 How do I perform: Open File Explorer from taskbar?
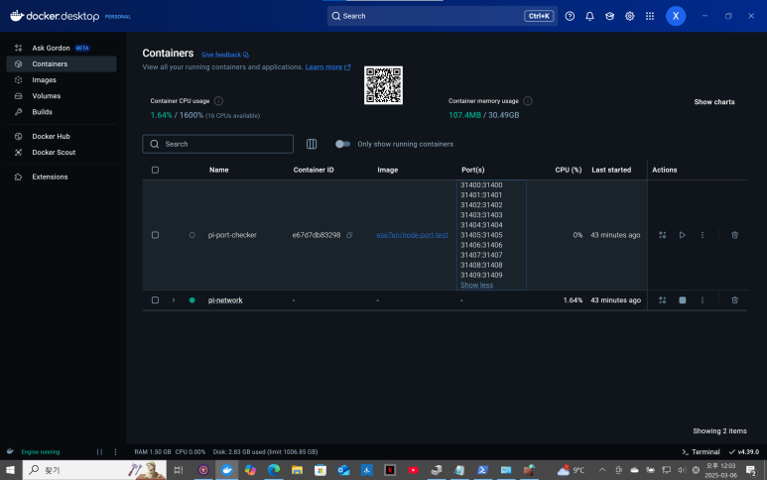pos(297,470)
